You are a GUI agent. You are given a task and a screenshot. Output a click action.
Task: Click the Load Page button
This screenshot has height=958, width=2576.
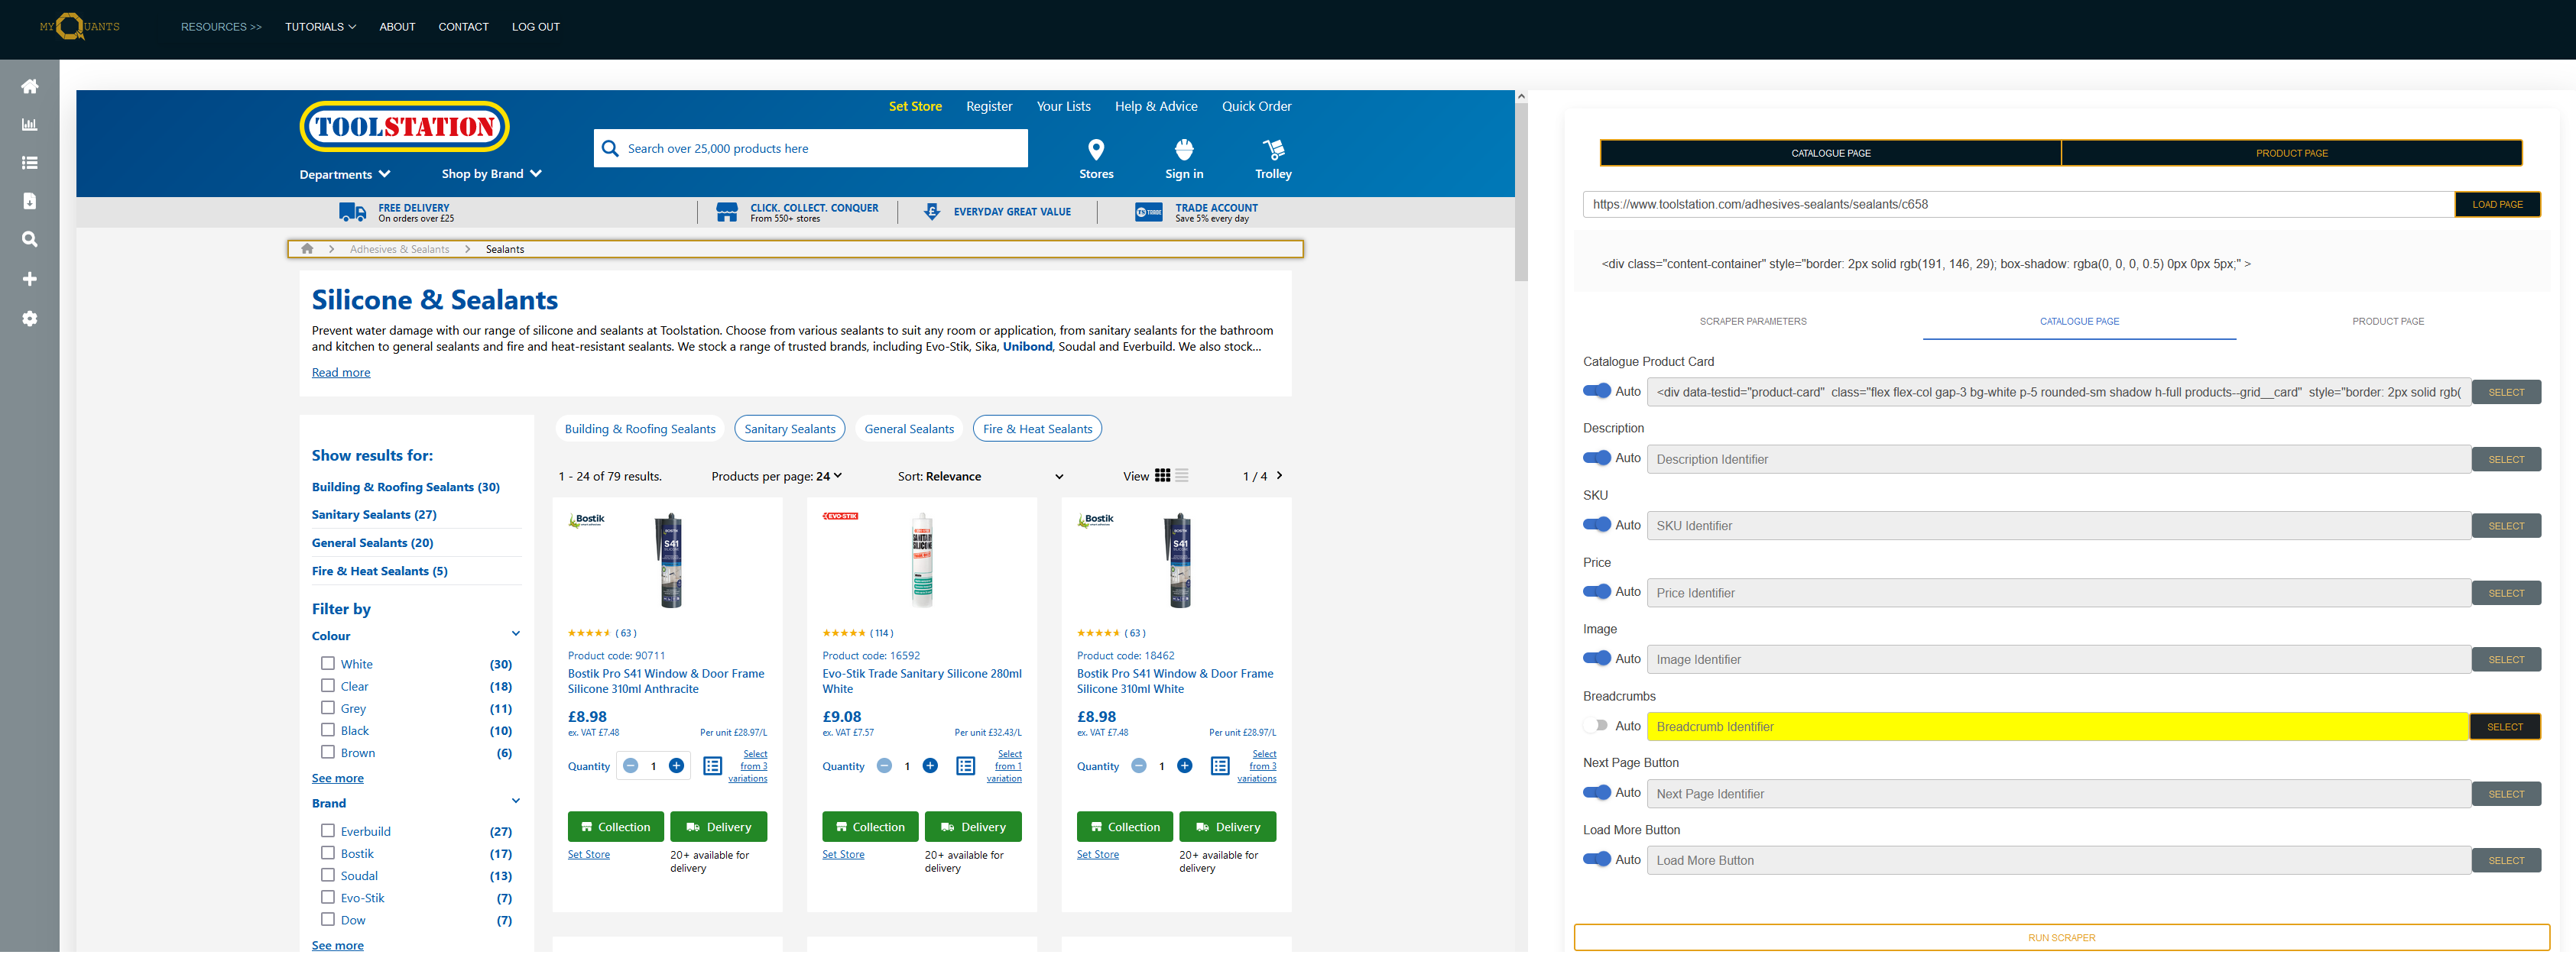[2497, 205]
